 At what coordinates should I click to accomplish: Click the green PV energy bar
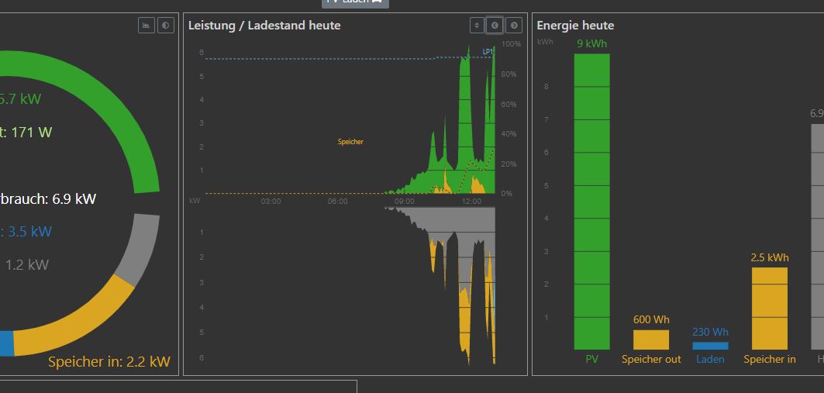coord(591,202)
